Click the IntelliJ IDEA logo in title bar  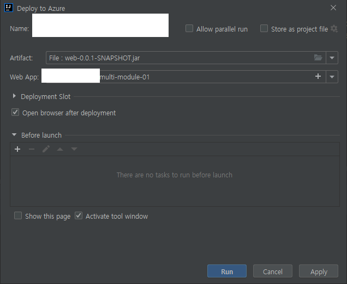coord(9,8)
